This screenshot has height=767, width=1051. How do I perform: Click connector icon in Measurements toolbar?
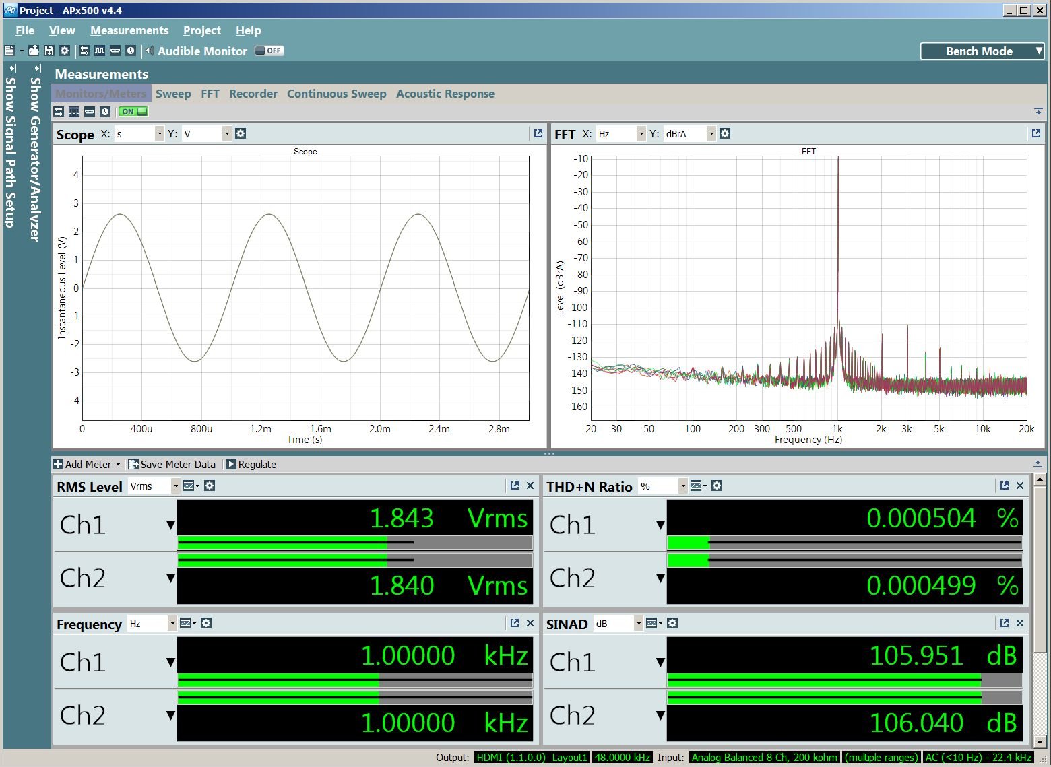(x=90, y=112)
